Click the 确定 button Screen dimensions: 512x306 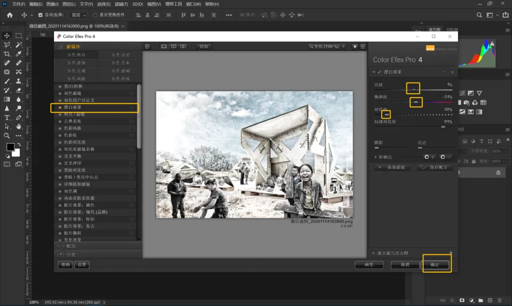(435, 265)
